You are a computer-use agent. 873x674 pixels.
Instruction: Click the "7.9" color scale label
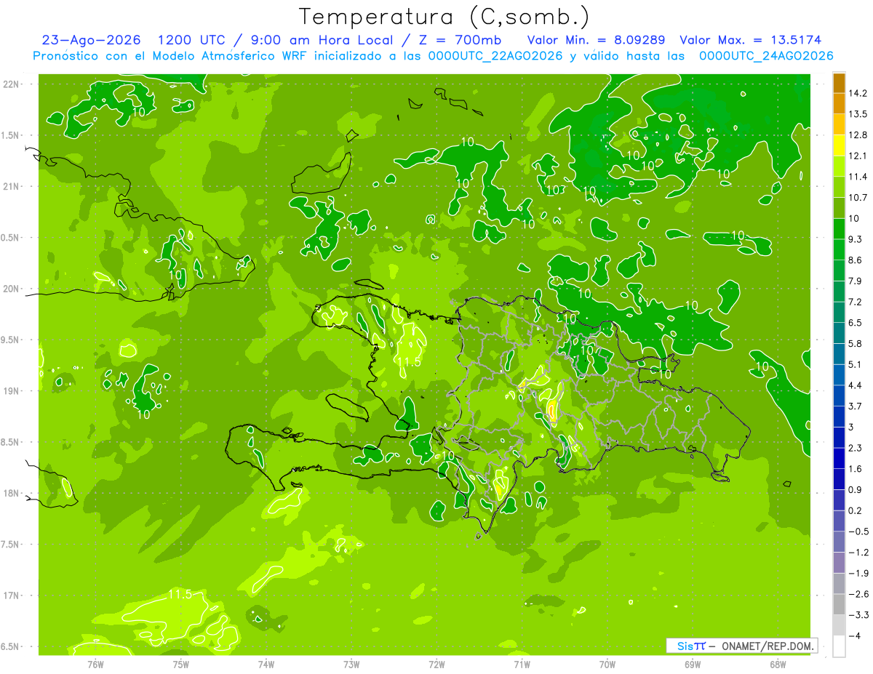[x=856, y=281]
